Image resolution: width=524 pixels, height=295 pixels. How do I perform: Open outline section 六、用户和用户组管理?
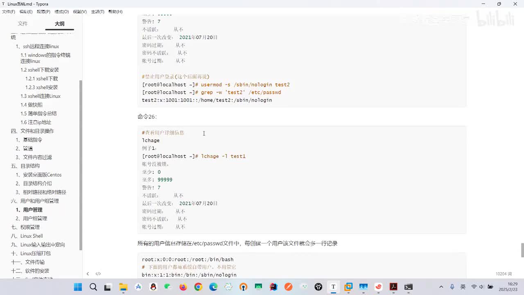pyautogui.click(x=35, y=201)
